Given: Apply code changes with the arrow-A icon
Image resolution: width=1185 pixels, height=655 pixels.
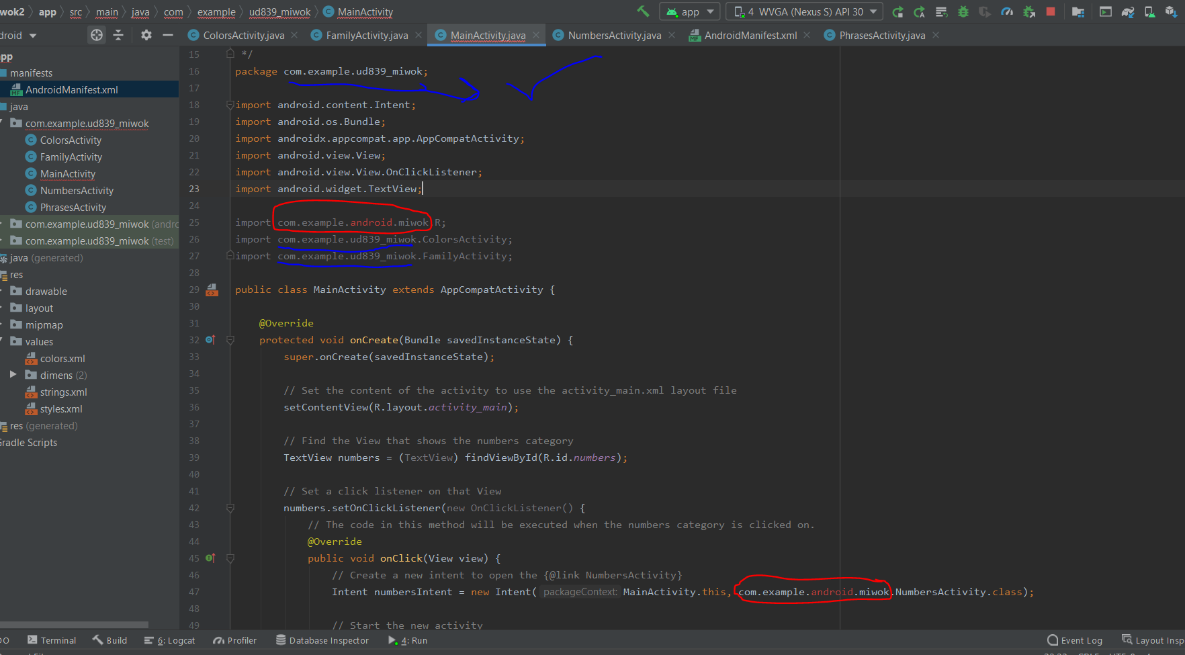Looking at the screenshot, I should tap(919, 11).
